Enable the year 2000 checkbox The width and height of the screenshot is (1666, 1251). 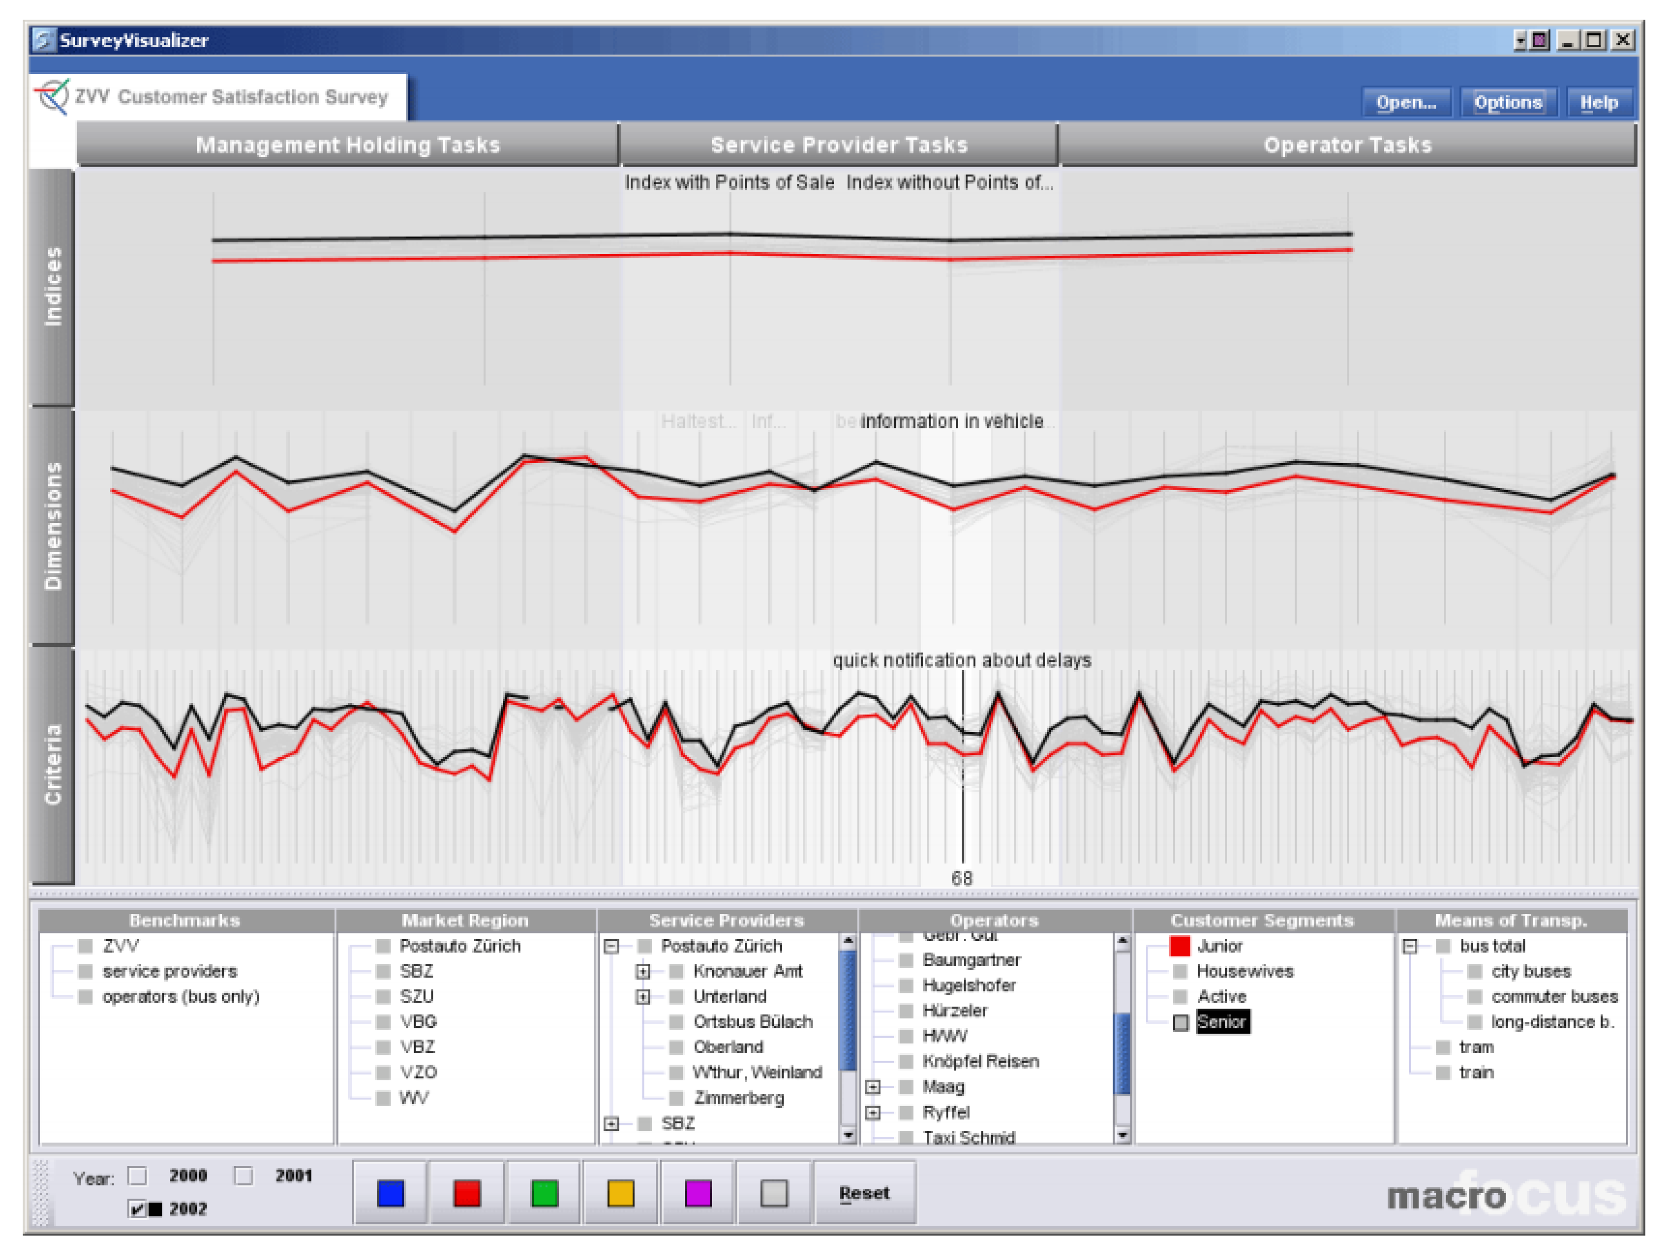(137, 1175)
